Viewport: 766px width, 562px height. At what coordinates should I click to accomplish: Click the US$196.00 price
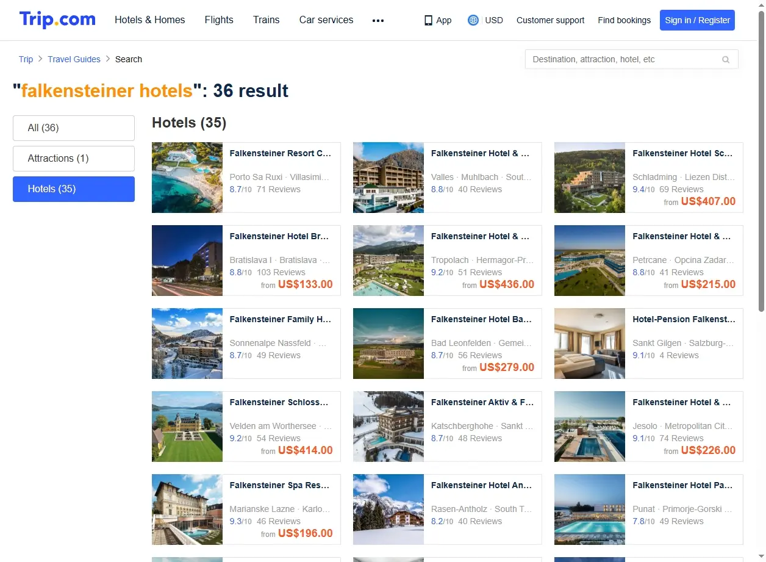pyautogui.click(x=306, y=533)
